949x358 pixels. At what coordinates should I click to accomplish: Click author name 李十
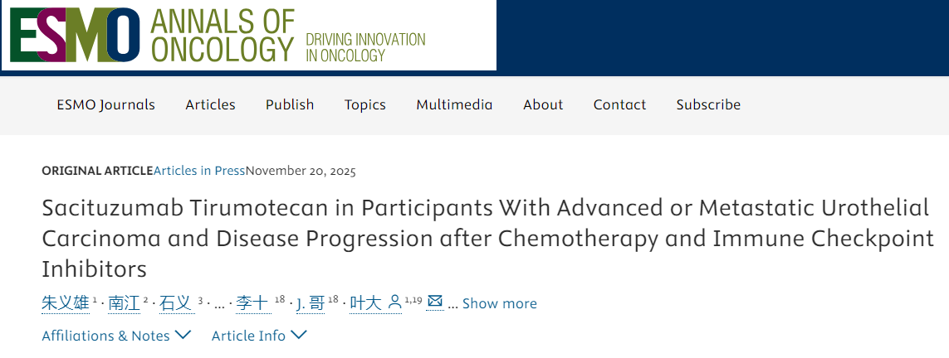point(252,303)
